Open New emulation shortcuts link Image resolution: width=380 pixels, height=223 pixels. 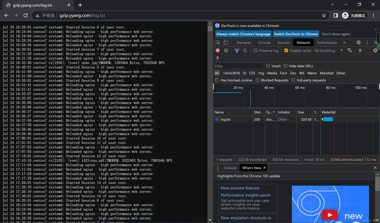coord(246,218)
